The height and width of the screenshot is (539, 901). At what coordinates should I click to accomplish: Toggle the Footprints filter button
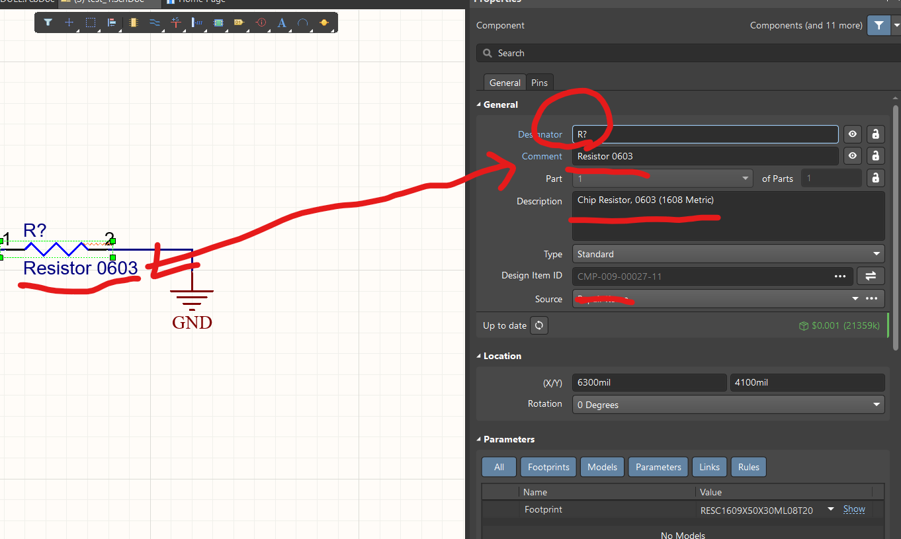coord(548,467)
